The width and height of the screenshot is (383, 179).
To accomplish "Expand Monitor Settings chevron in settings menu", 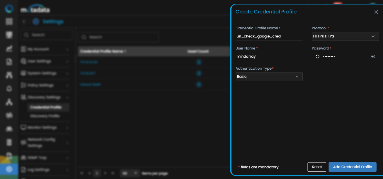I will point(67,128).
